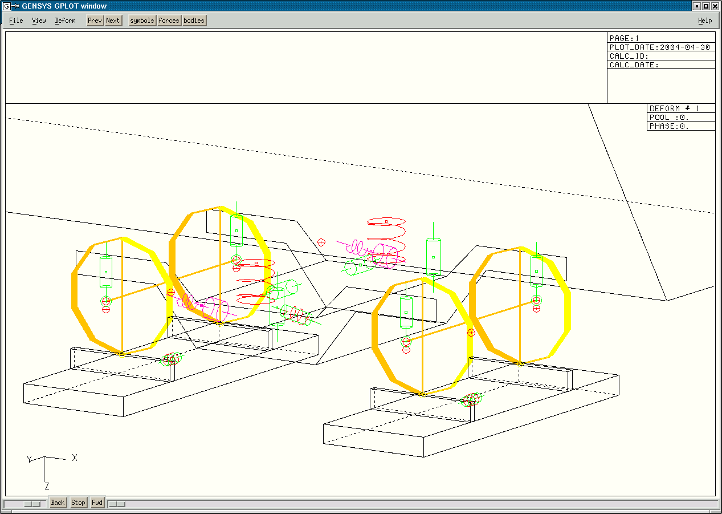Toggle the symbols display
The width and height of the screenshot is (722, 514).
point(141,21)
